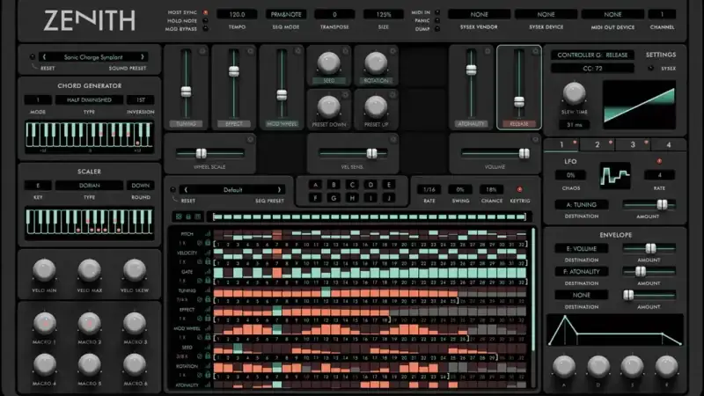Toggle the Hold Note switch
The width and height of the screenshot is (704, 396).
pos(205,20)
